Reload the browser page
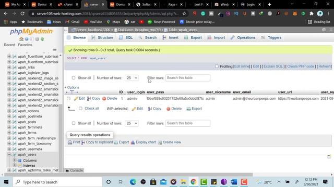334x187 pixels. tap(22, 14)
